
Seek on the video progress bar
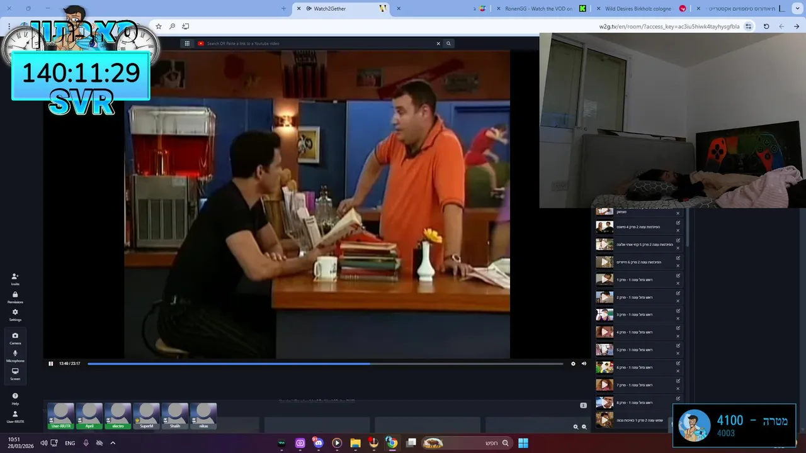click(x=325, y=364)
